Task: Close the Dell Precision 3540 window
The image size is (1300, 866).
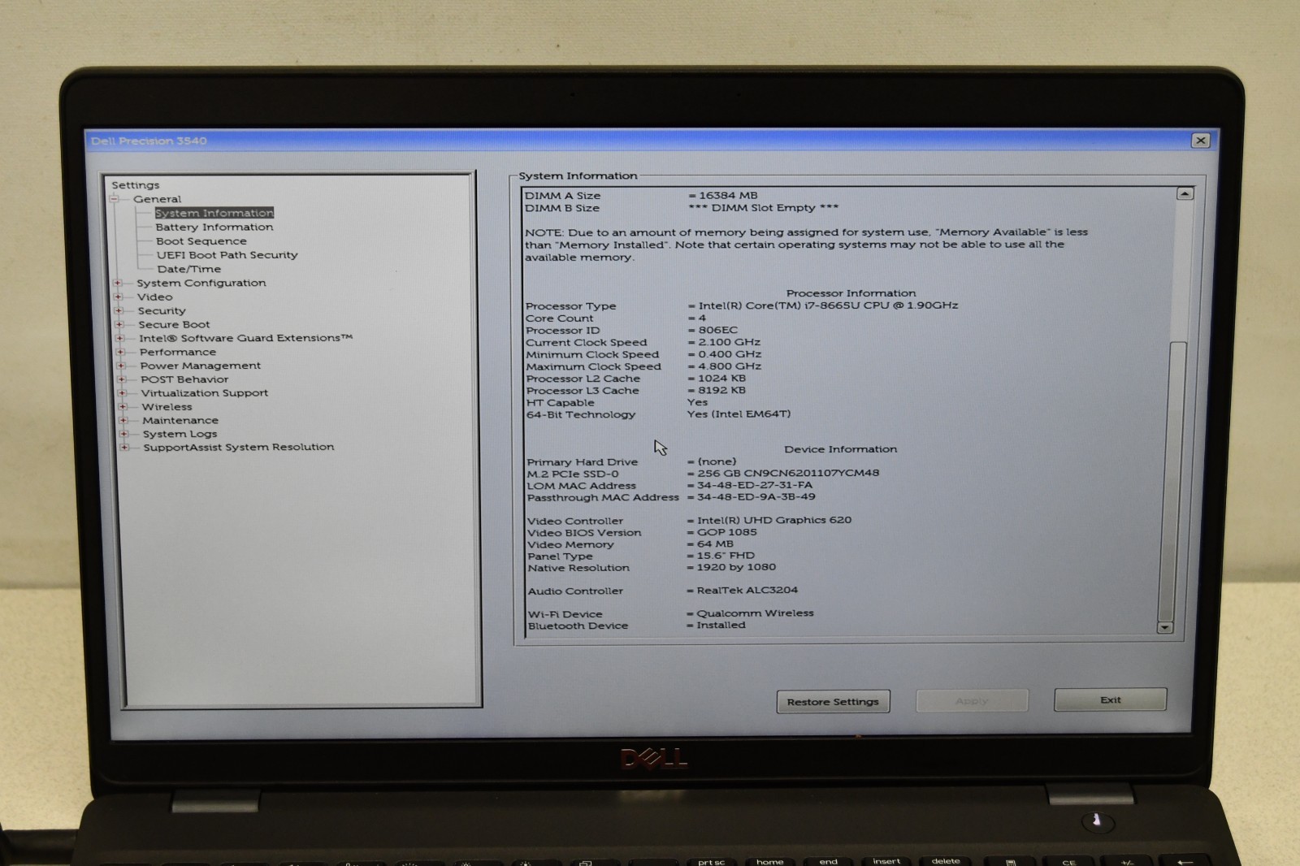Action: pyautogui.click(x=1201, y=141)
